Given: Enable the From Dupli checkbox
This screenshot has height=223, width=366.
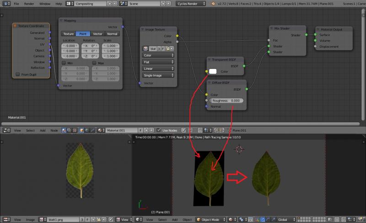Looking at the screenshot, I should (18, 74).
